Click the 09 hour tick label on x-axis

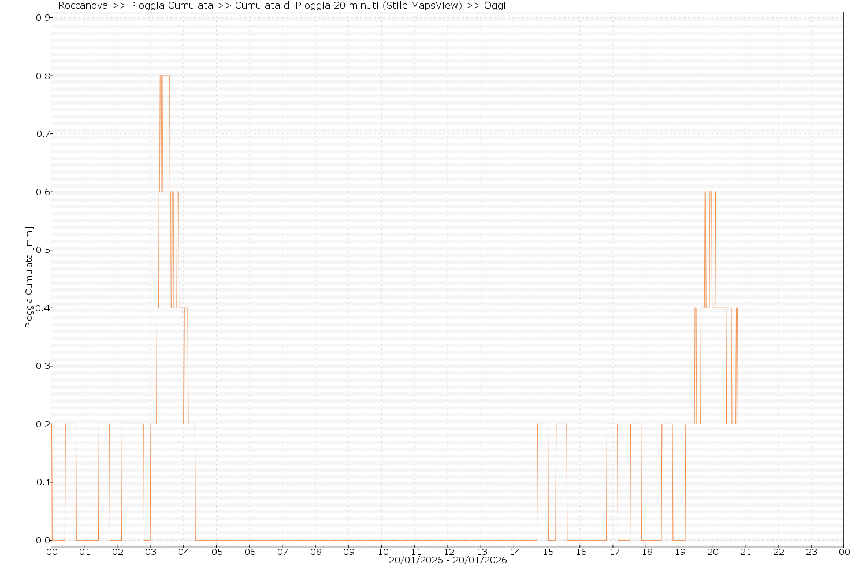pos(348,551)
